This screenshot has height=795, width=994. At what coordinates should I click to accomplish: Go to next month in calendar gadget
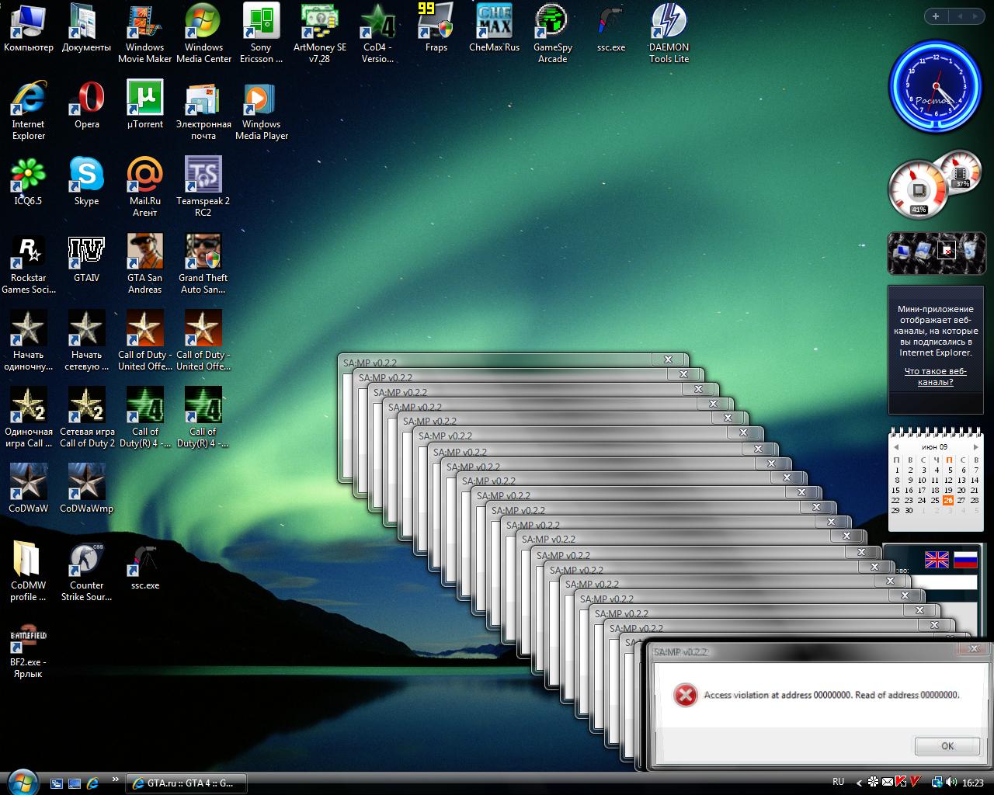click(976, 447)
